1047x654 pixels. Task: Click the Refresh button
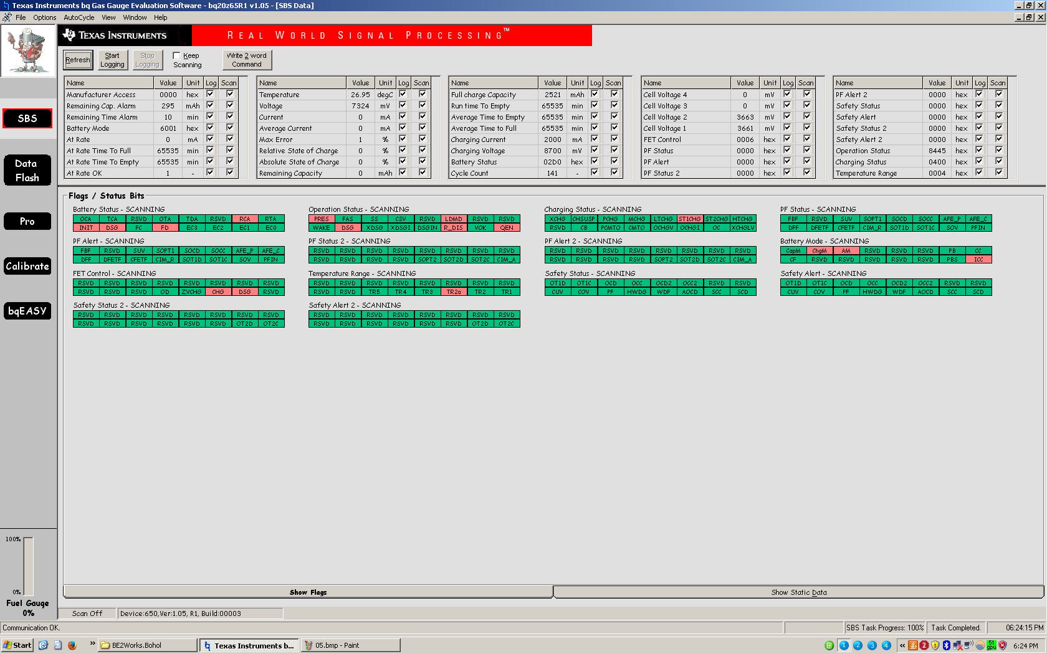click(x=78, y=60)
